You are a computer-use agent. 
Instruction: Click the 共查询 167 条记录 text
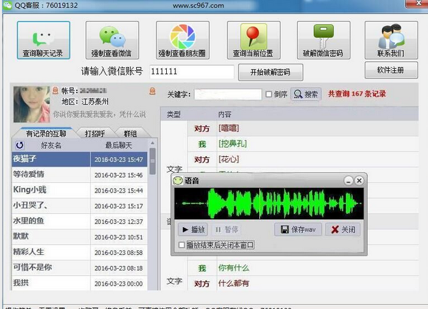click(357, 94)
